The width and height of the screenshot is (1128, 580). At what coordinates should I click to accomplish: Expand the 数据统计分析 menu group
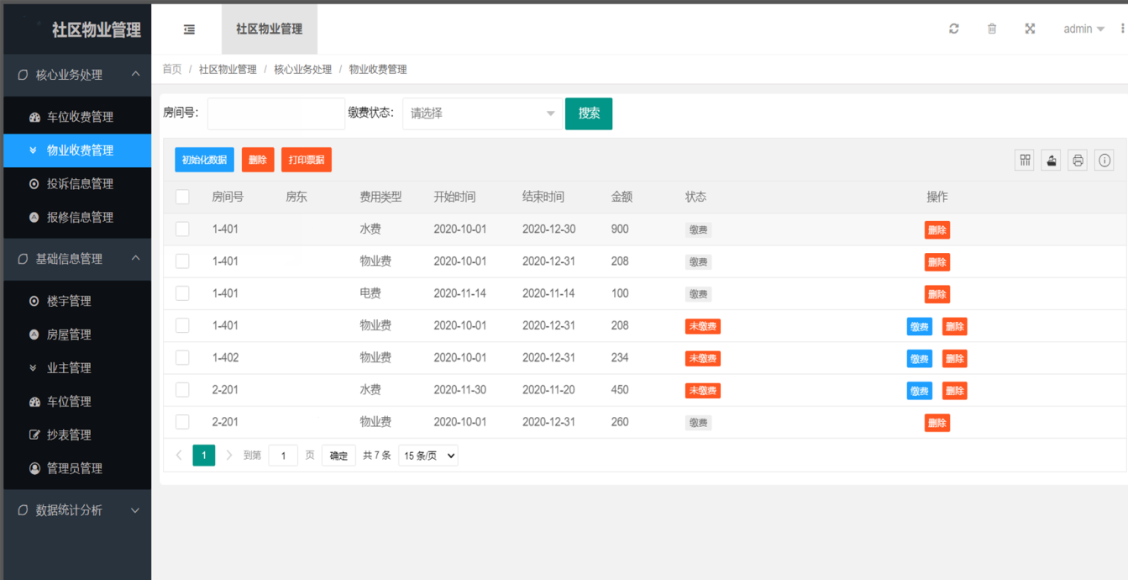click(77, 510)
